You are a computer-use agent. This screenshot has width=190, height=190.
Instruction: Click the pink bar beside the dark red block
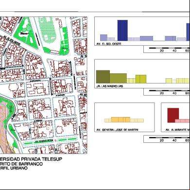coord(182,121)
